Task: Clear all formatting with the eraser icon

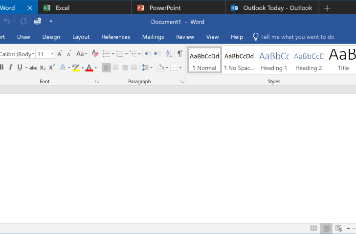Action: 95,54
